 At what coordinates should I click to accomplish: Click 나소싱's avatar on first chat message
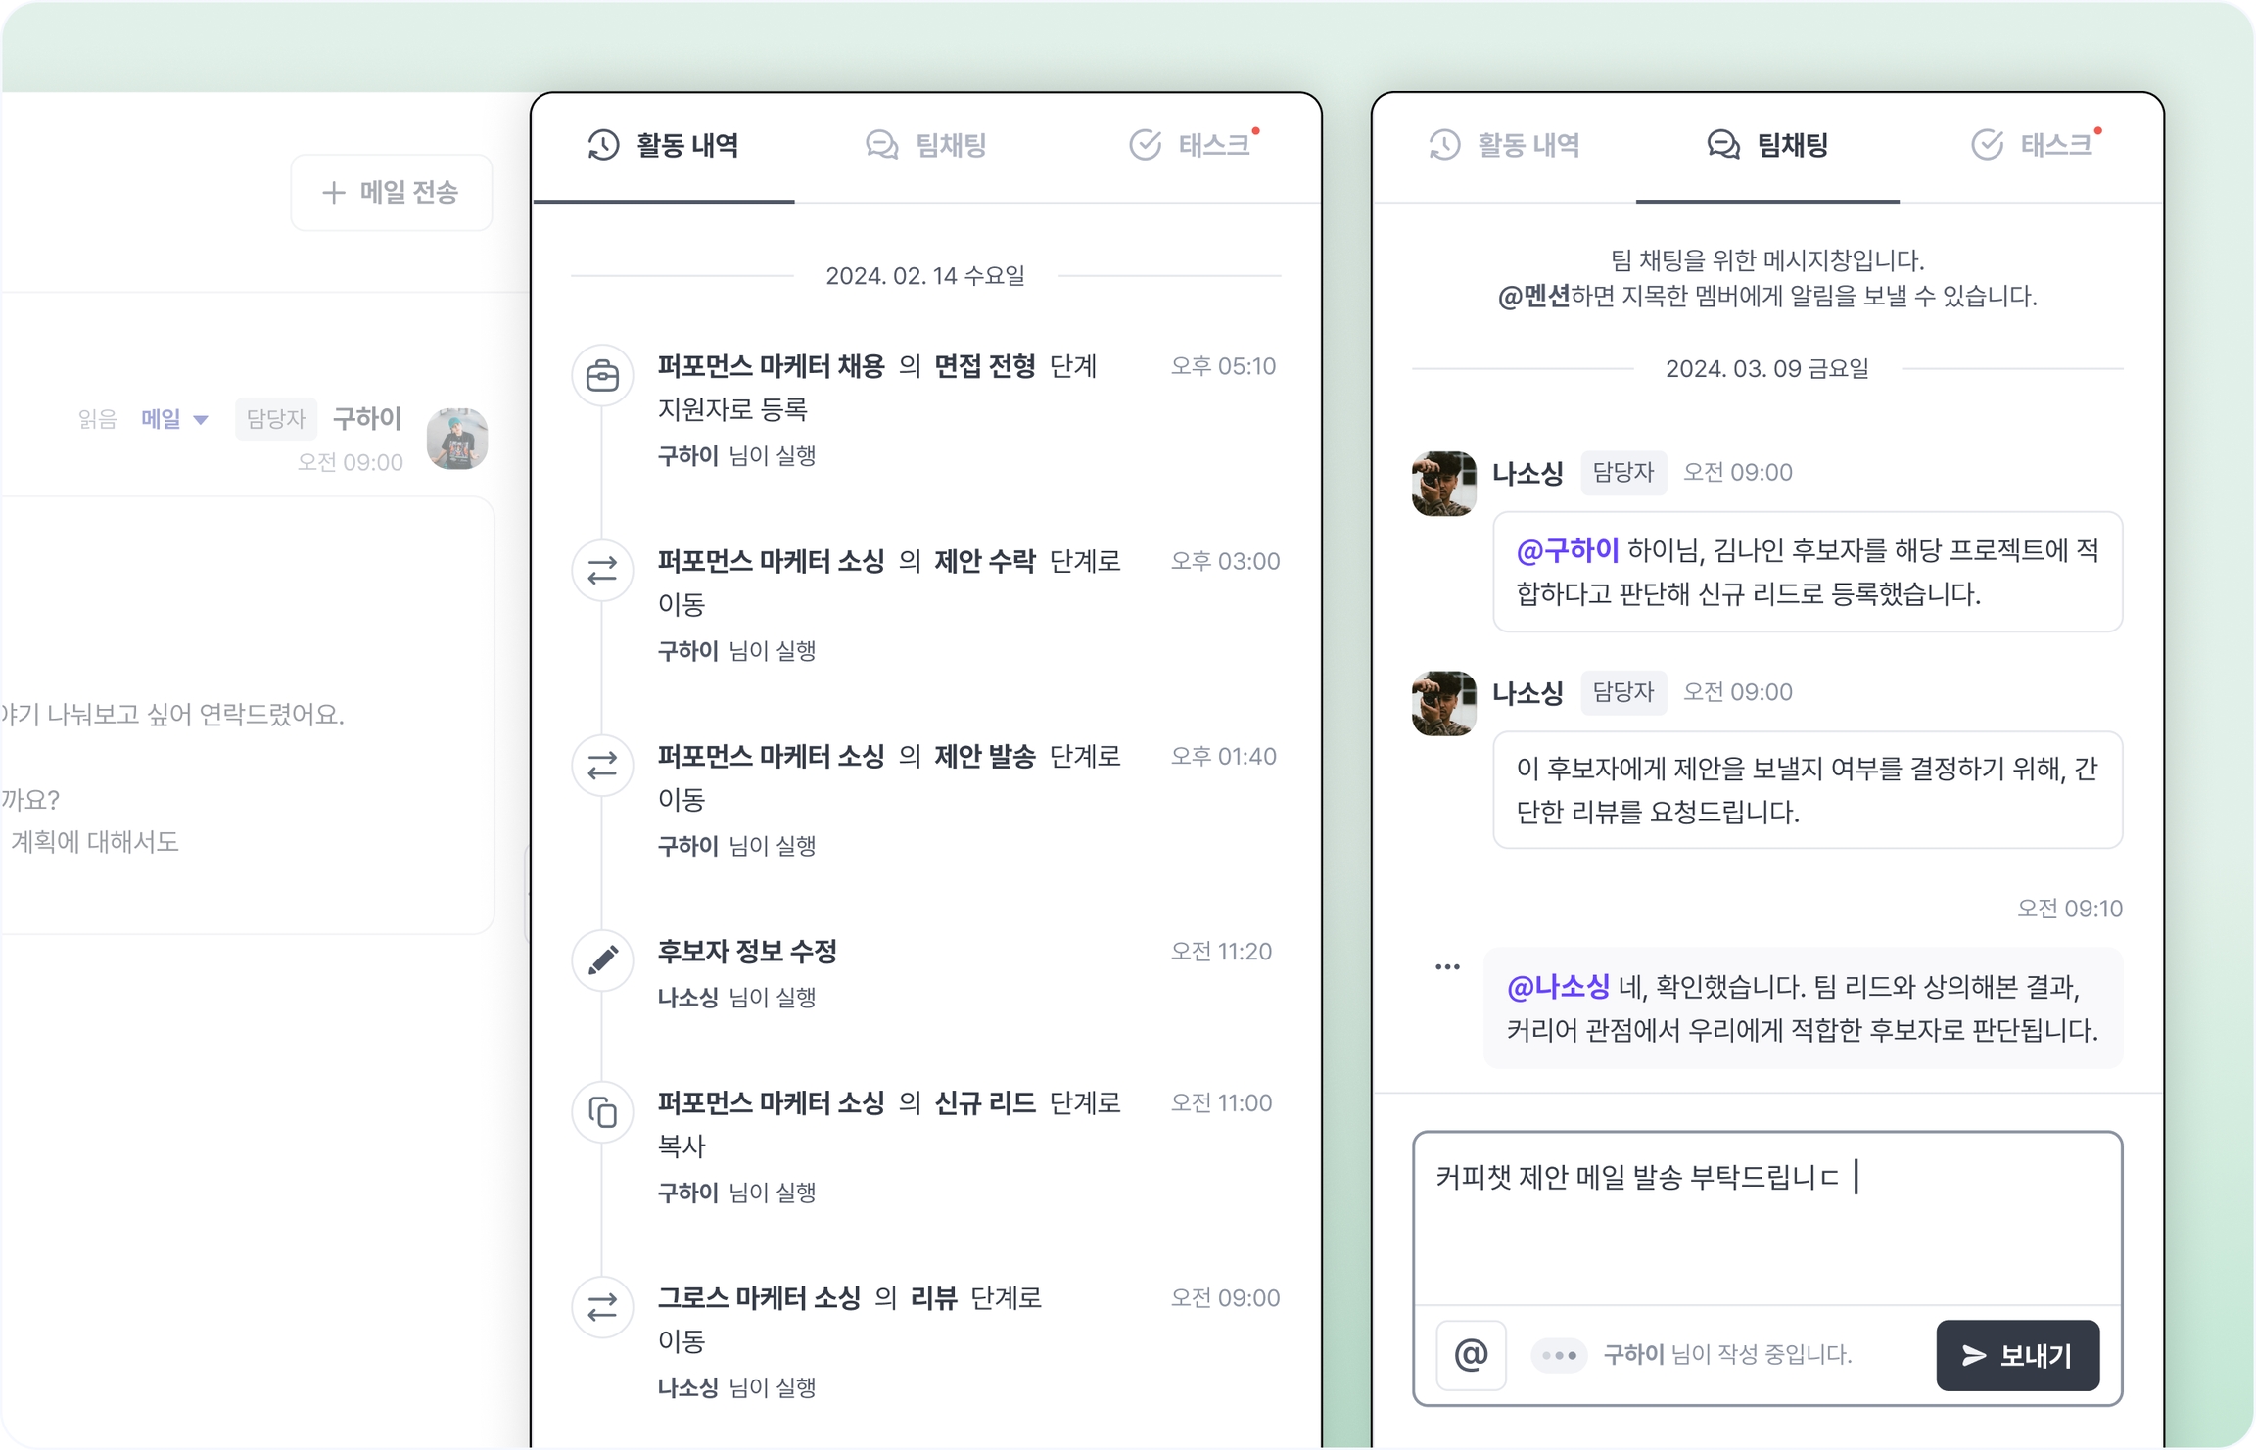coord(1444,483)
